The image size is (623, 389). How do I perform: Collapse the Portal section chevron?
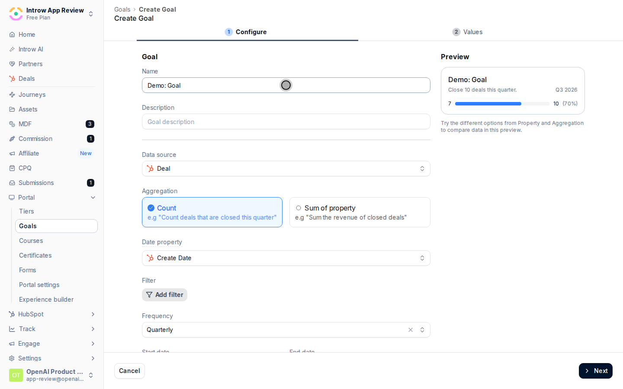[93, 198]
